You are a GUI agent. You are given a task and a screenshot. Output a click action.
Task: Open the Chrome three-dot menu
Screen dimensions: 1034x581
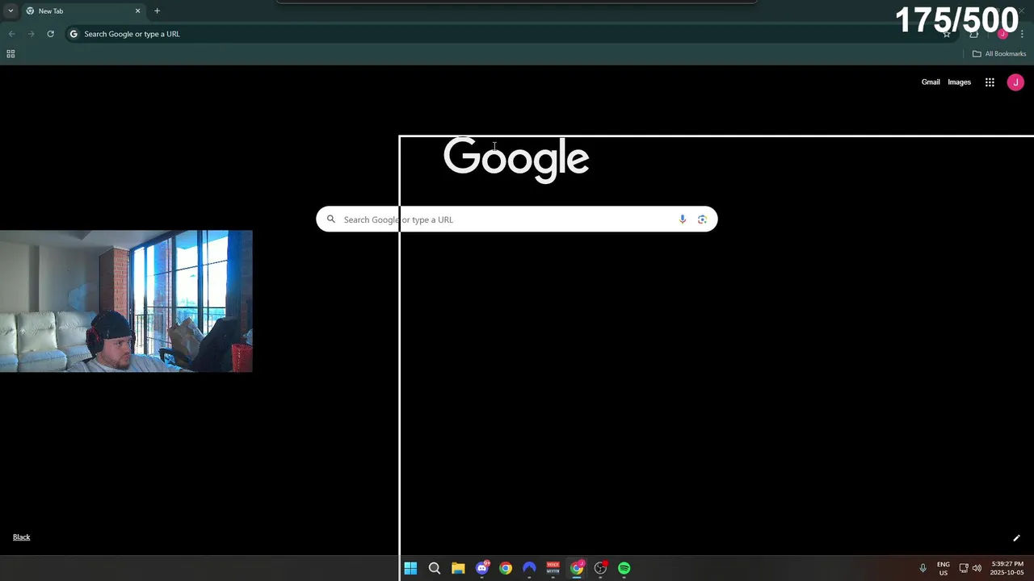pos(1022,34)
